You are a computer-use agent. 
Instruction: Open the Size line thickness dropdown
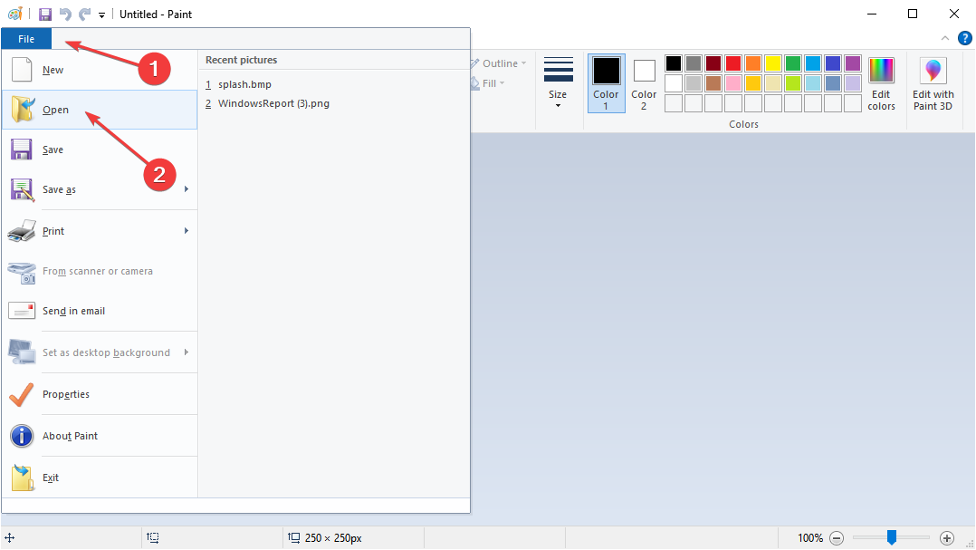(558, 82)
